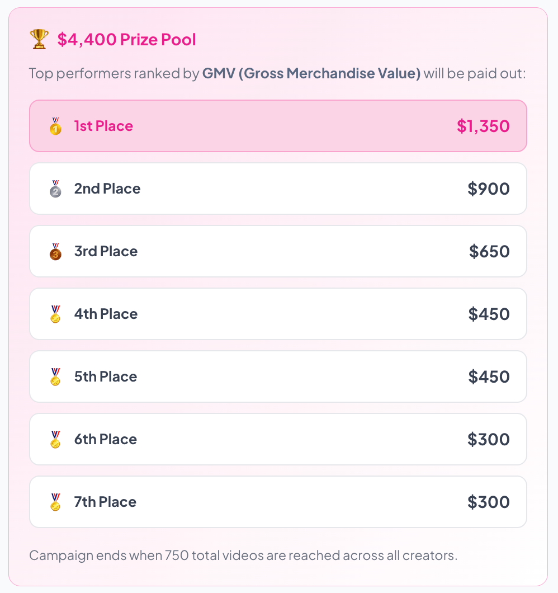Screen dimensions: 558x593
Task: Click the medal icon next to 6th Place
Action: 55,440
